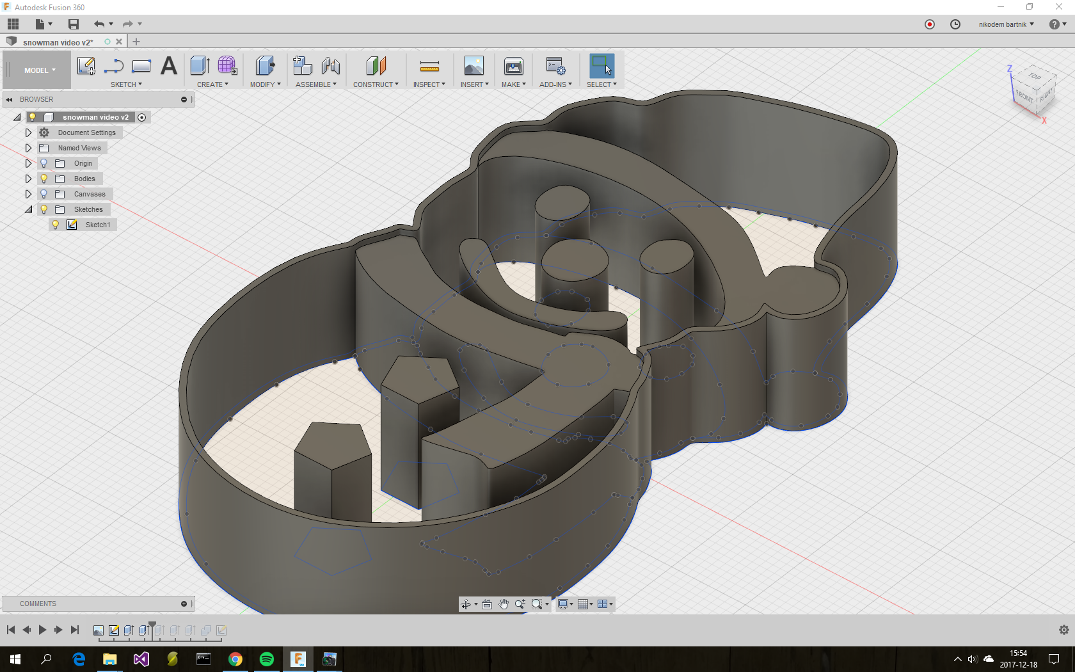This screenshot has height=672, width=1075.
Task: Open the Create Form tool
Action: [228, 66]
